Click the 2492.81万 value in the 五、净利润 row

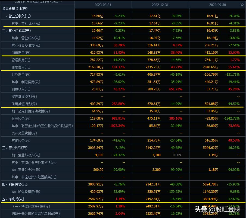[x=153, y=199]
